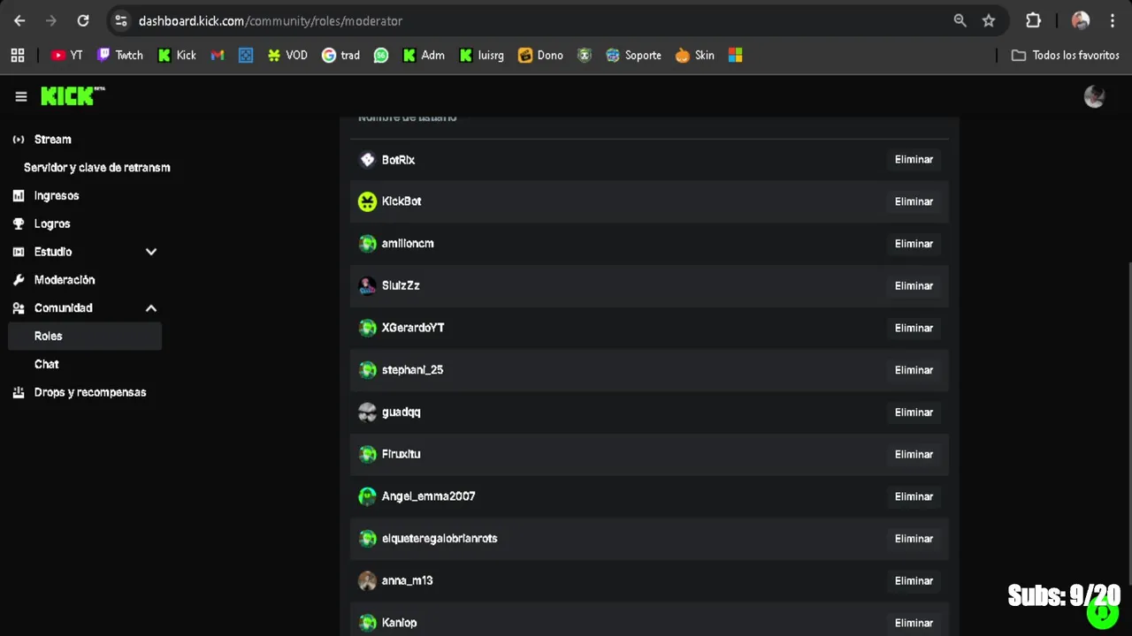Bookmark this page with the star icon
The image size is (1132, 636).
pos(989,20)
